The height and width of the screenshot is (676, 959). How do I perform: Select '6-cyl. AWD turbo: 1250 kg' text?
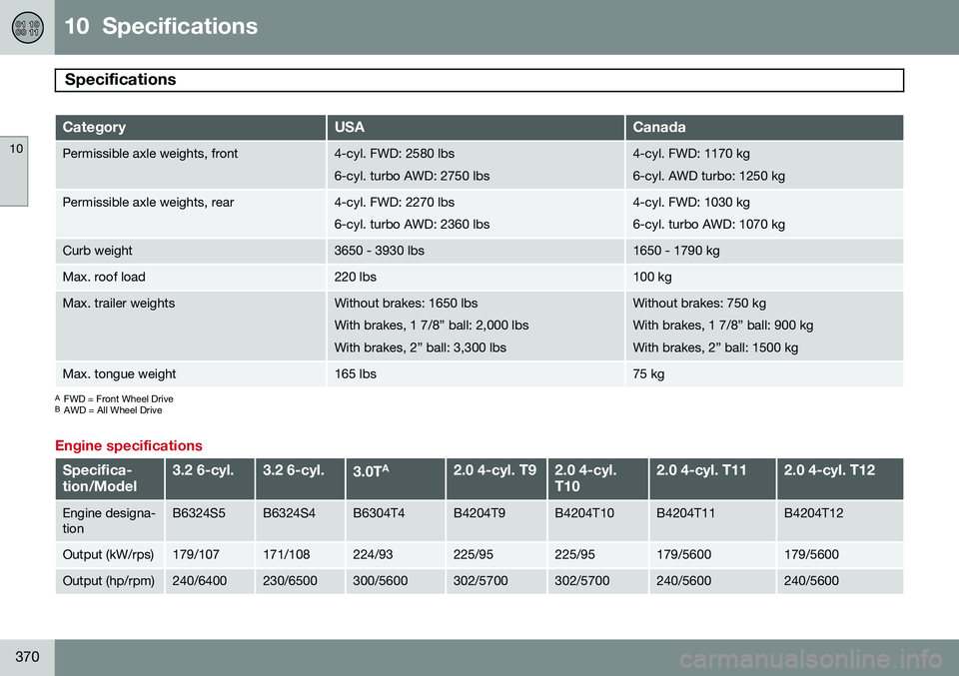point(709,176)
